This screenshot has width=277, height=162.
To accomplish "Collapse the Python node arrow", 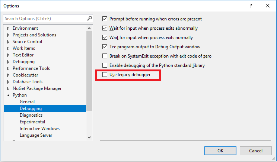I will 8,95.
